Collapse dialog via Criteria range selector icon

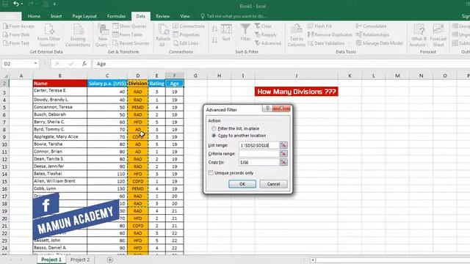[283, 153]
